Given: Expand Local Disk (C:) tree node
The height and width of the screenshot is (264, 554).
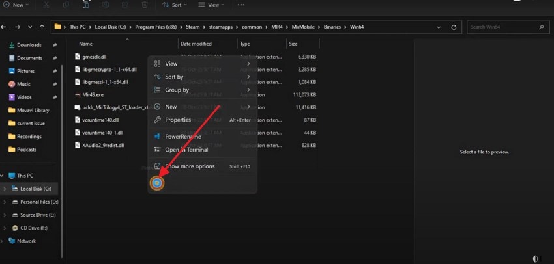Looking at the screenshot, I should click(5, 189).
